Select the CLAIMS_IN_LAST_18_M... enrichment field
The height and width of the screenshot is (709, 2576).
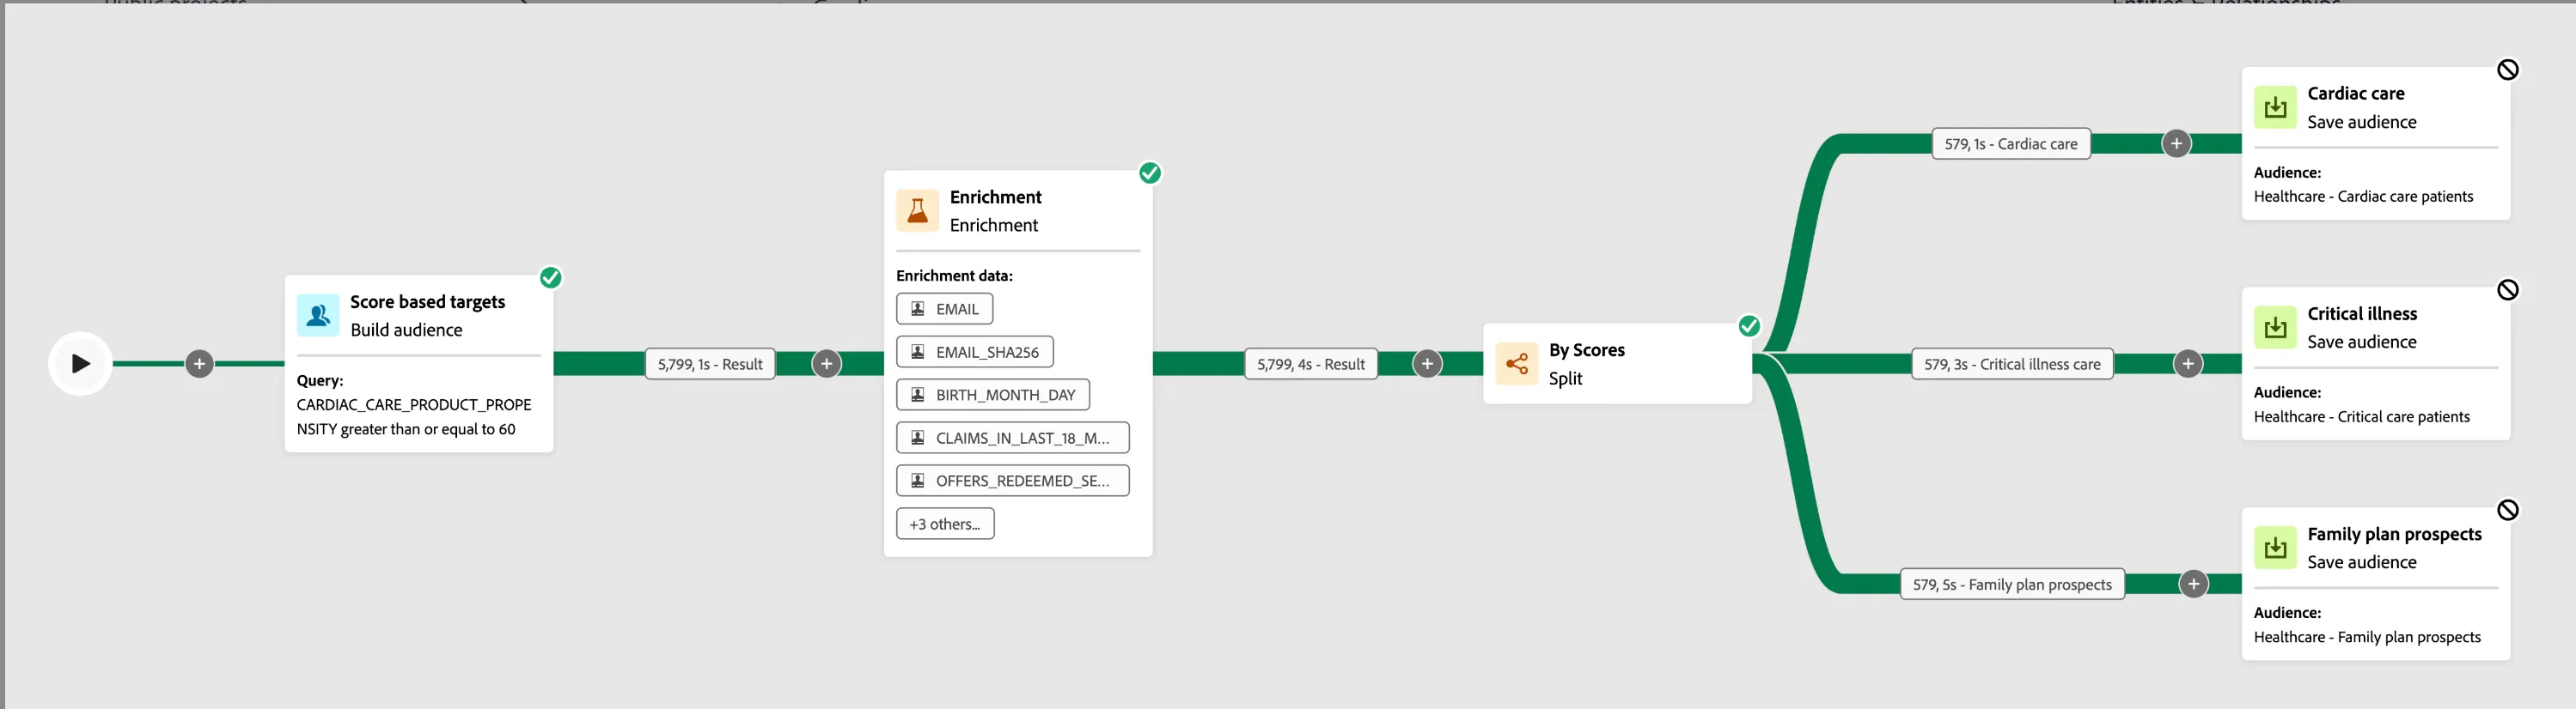1012,438
